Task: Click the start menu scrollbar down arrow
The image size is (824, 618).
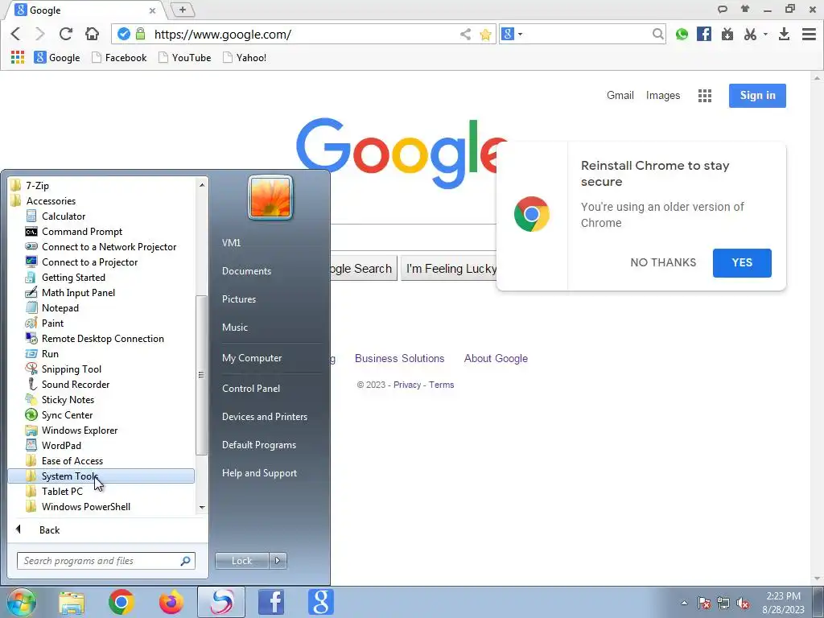Action: pyautogui.click(x=202, y=508)
